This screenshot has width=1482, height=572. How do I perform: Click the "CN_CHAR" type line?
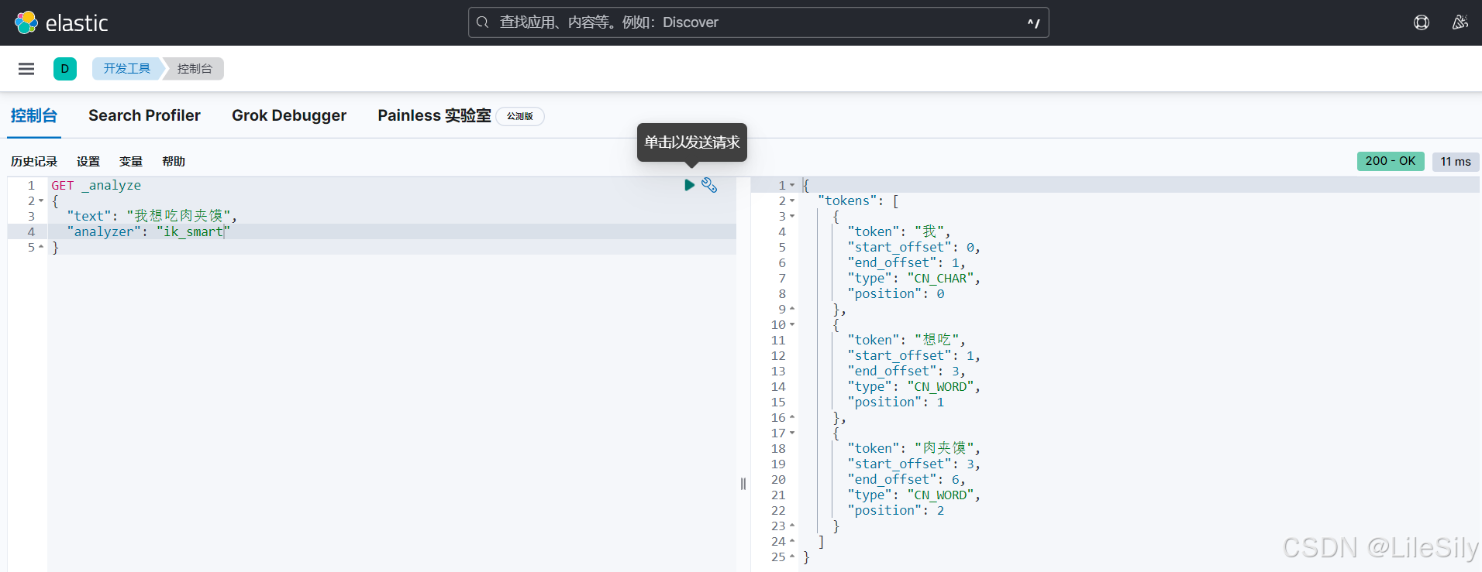point(914,279)
